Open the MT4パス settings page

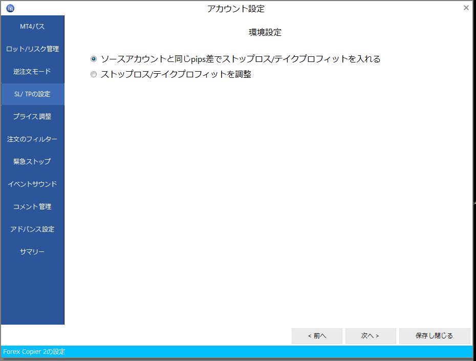coord(32,26)
